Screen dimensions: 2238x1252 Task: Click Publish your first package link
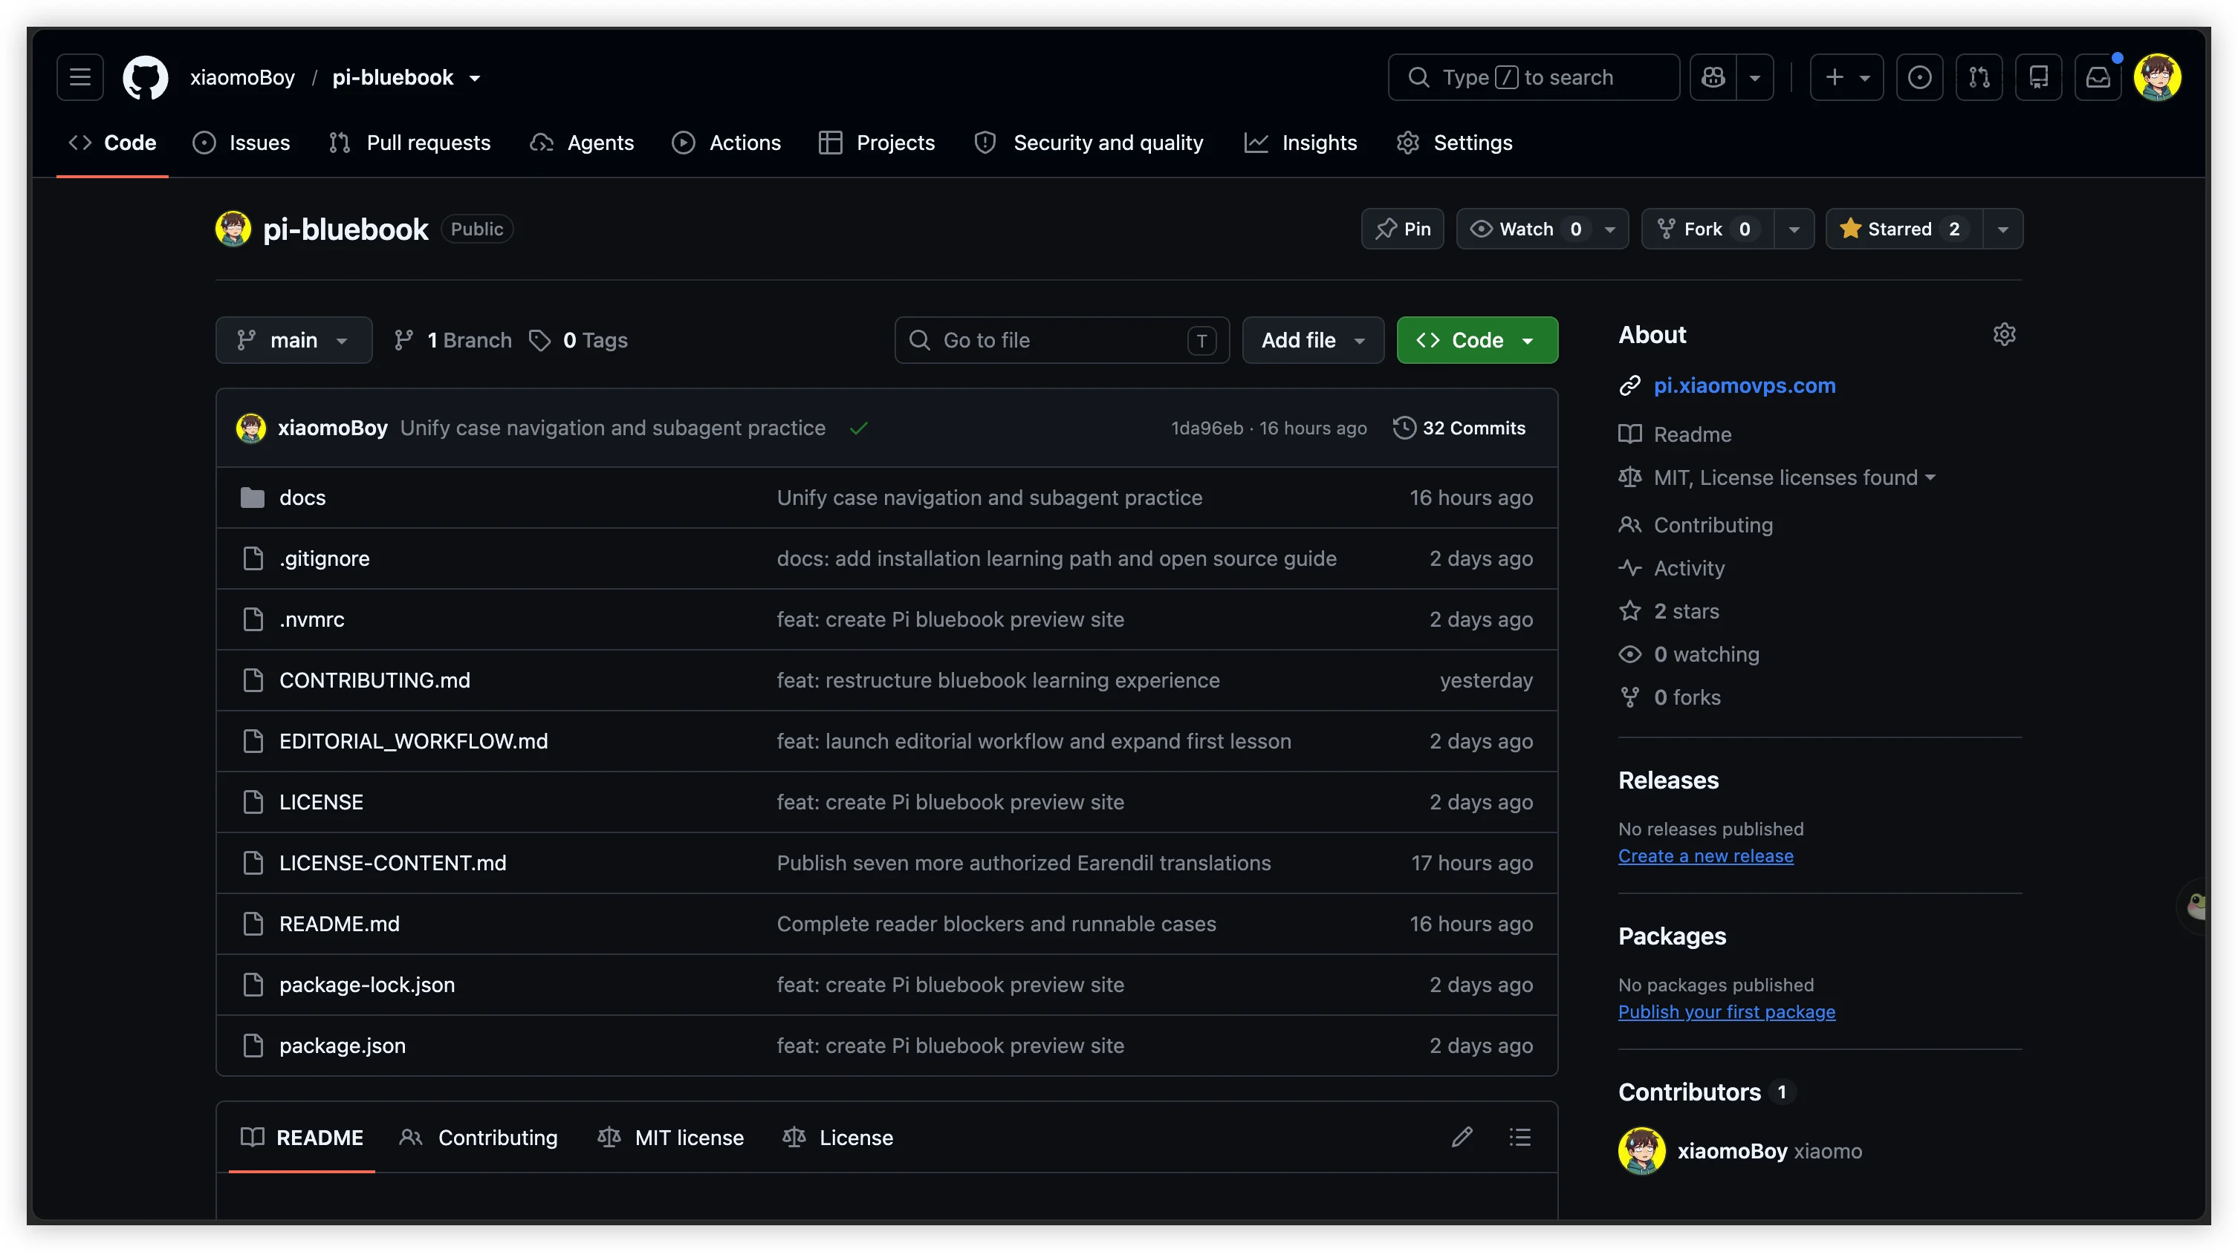click(1726, 1012)
